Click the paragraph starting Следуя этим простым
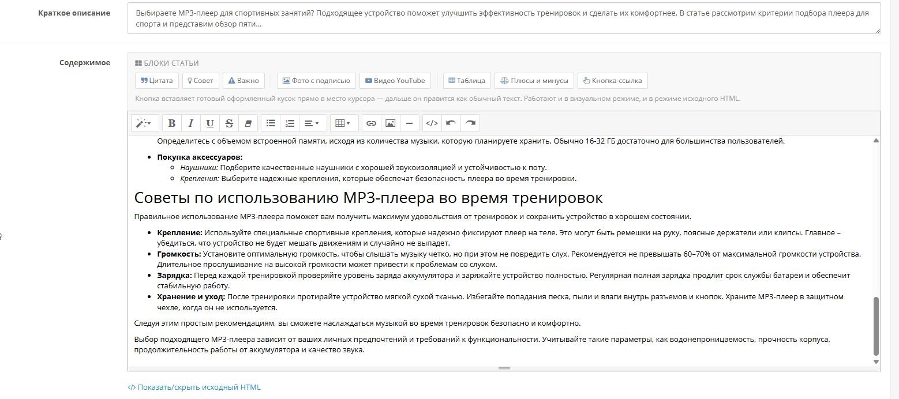 click(x=357, y=323)
